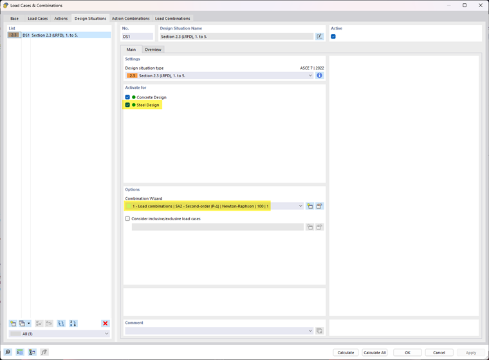489x360 pixels.
Task: Click the Calculate All button
Action: 374,352
